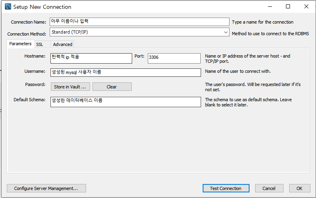
Task: Switch to the Parameters tab
Action: 20,44
